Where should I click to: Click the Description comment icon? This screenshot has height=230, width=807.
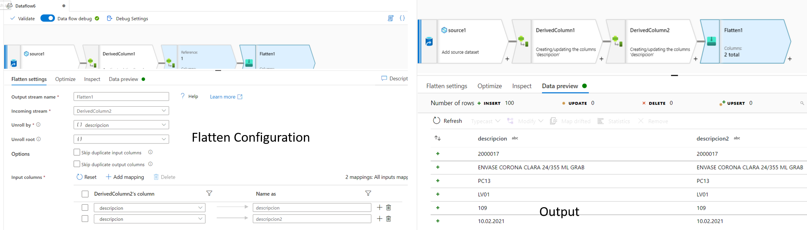click(384, 78)
